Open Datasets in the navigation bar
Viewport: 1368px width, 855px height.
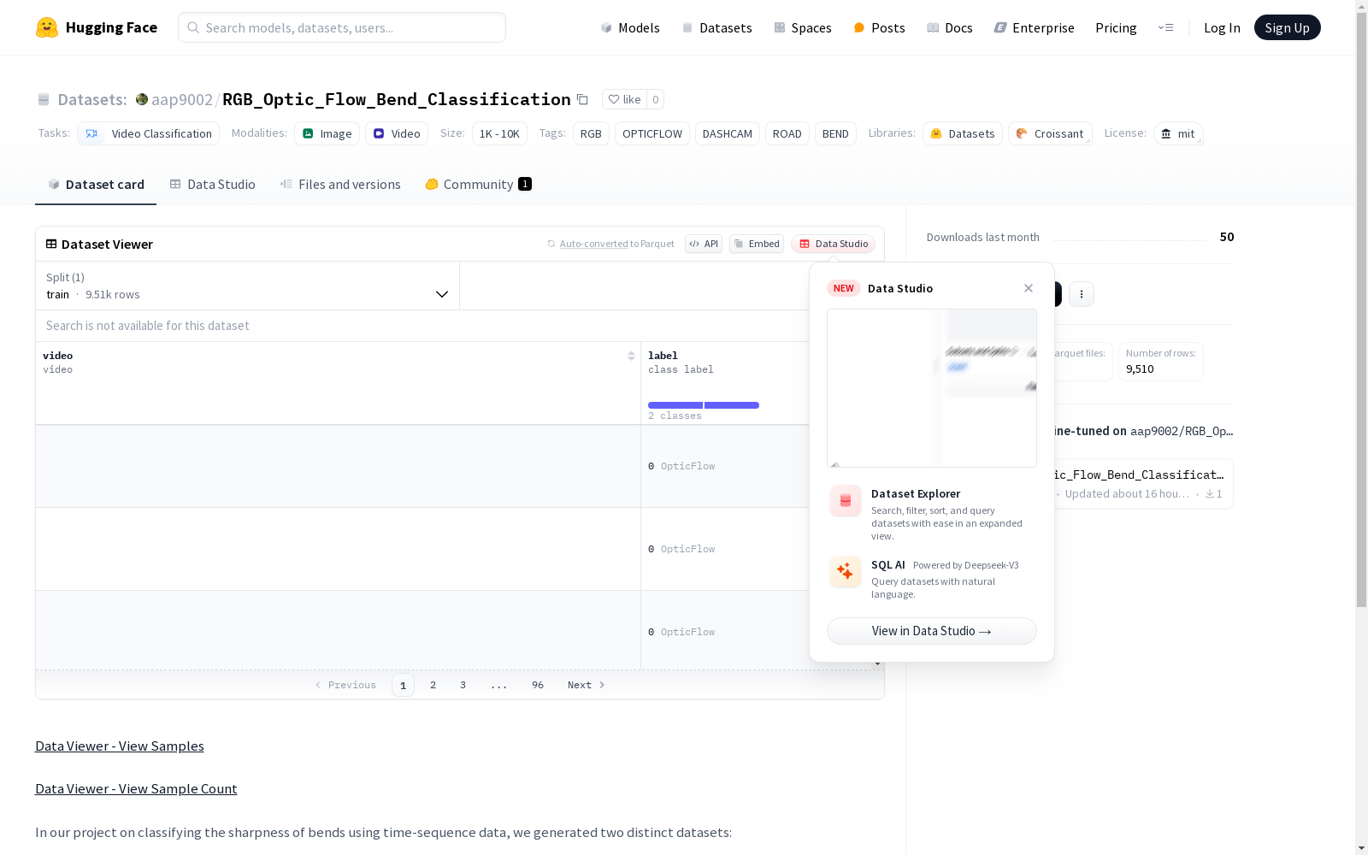[x=716, y=27]
